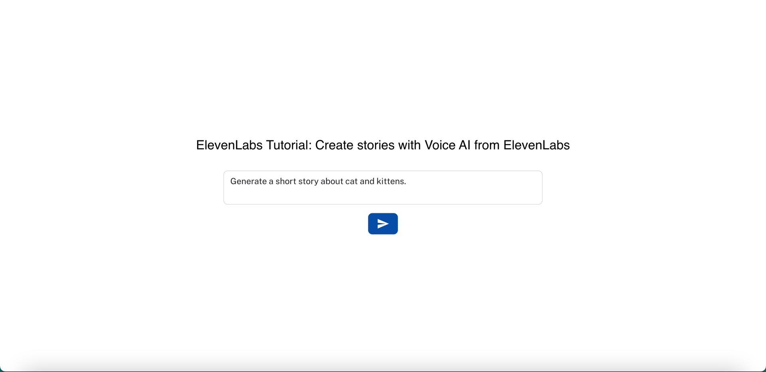Click the word "Create" in the heading
Viewport: 766px width, 372px height.
334,145
